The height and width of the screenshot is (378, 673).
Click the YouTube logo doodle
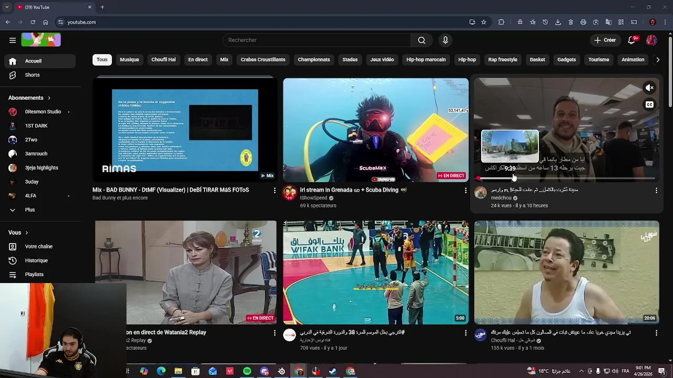[41, 40]
